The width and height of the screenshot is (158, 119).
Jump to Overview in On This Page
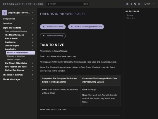[130, 15]
